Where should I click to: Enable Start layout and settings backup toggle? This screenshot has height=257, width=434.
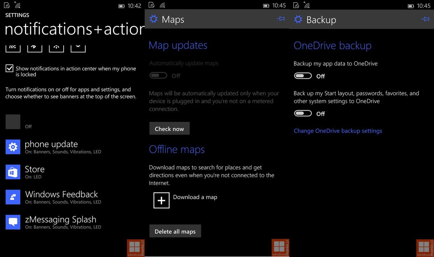tap(303, 113)
